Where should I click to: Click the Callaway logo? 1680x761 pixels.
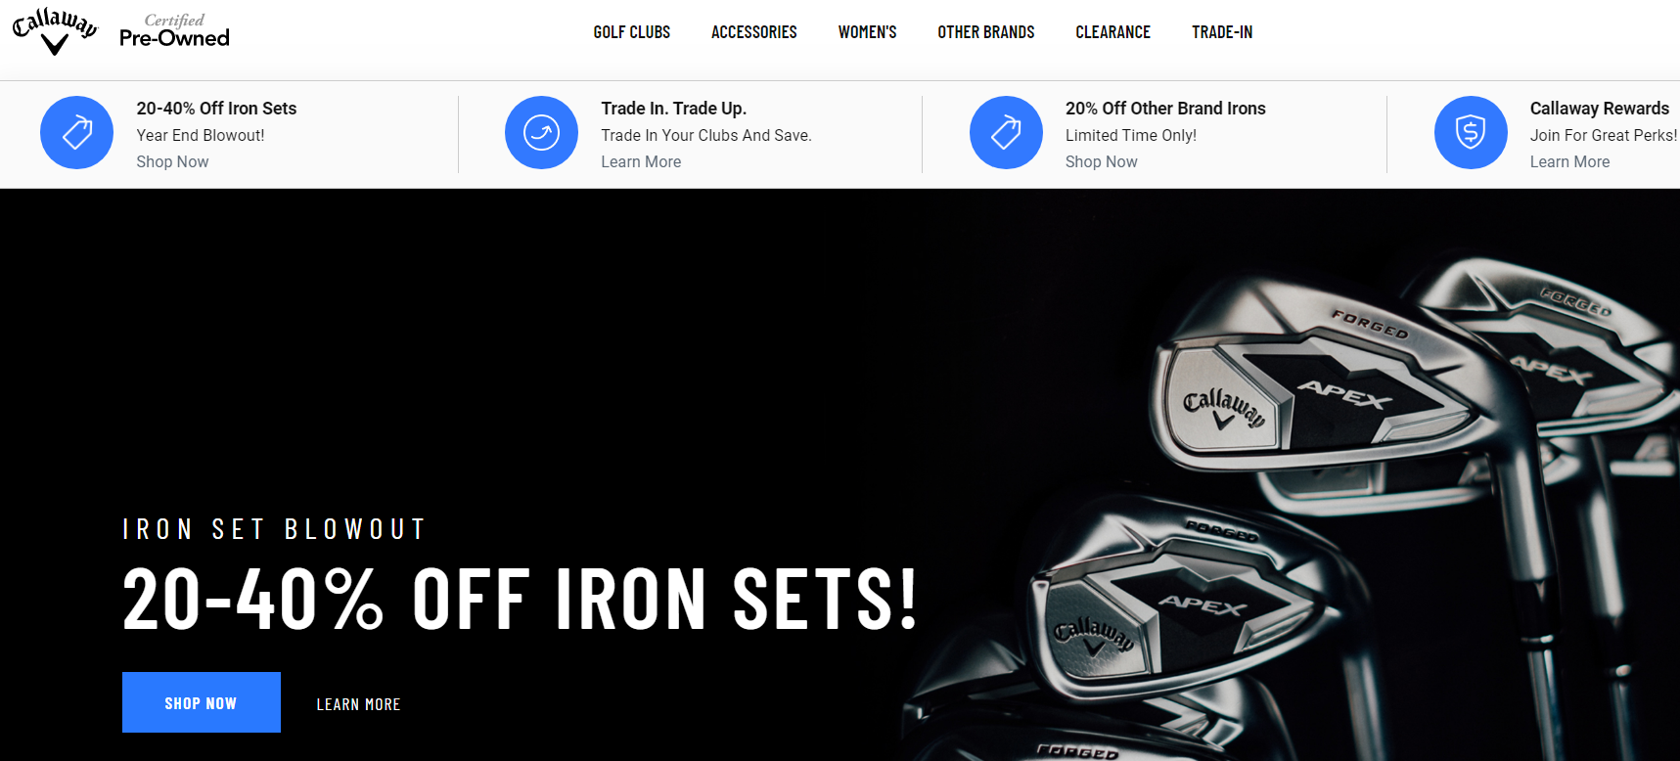[x=55, y=31]
